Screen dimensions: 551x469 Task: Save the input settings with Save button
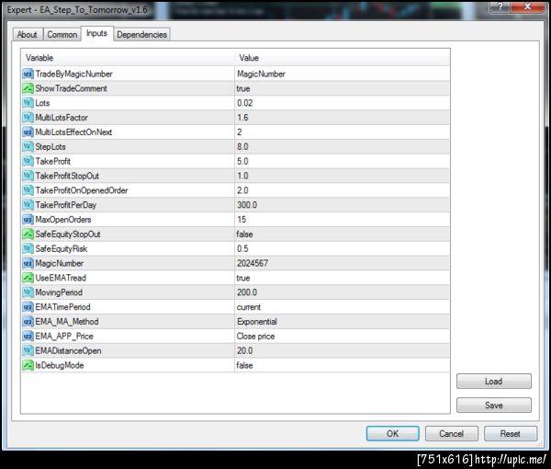494,406
